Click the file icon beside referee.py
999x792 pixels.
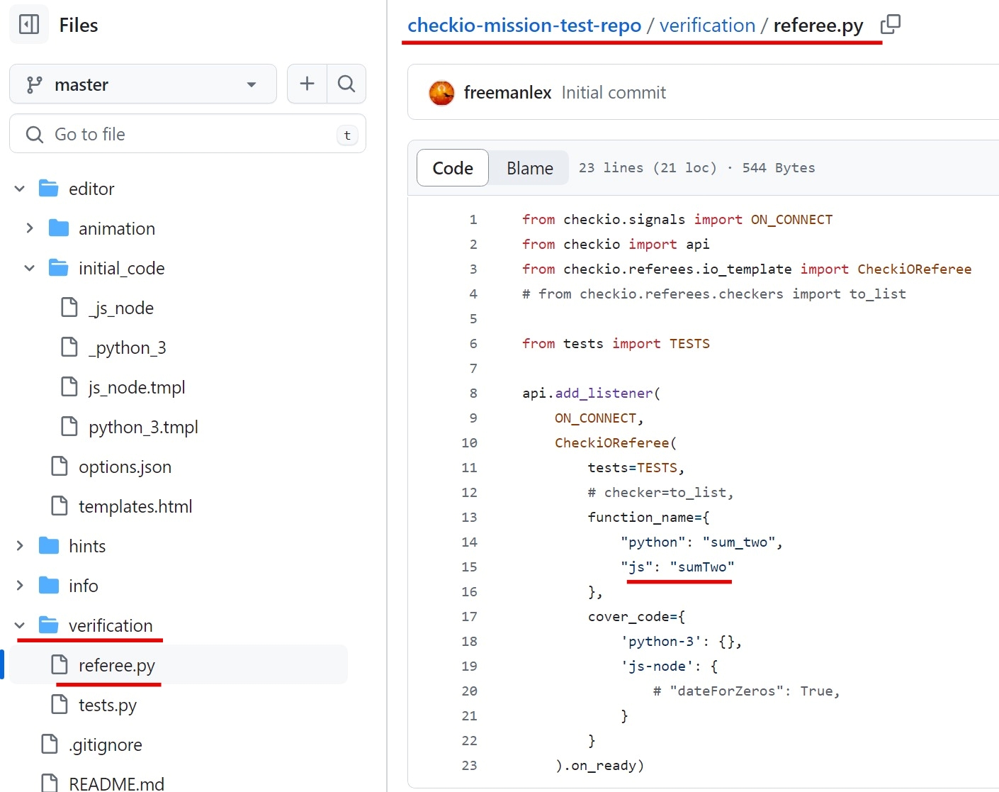[x=60, y=664]
